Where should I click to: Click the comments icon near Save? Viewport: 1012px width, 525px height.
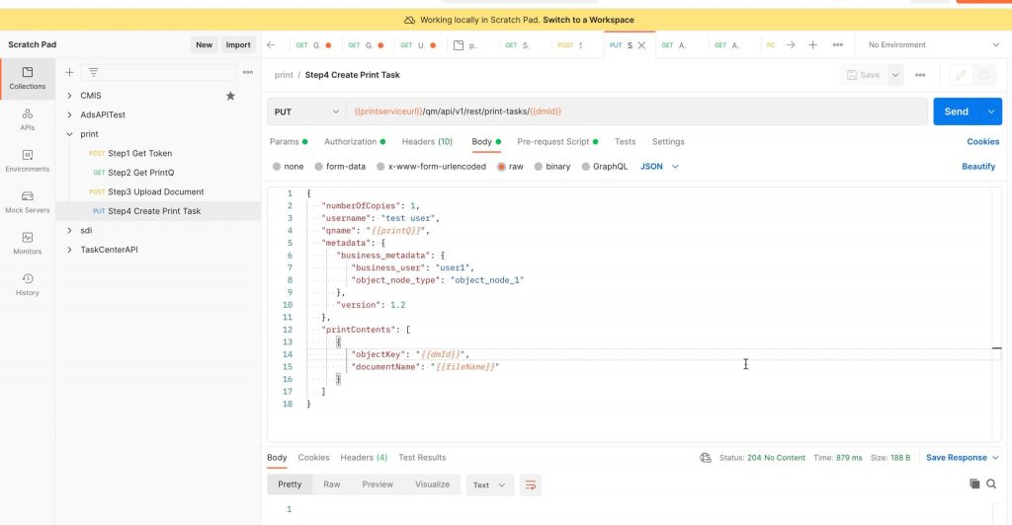coord(983,75)
